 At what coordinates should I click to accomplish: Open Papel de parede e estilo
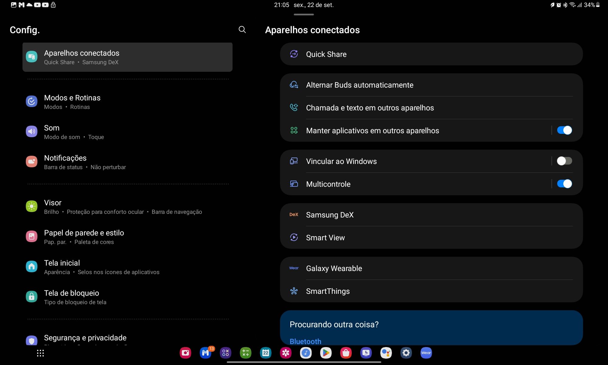tap(127, 237)
